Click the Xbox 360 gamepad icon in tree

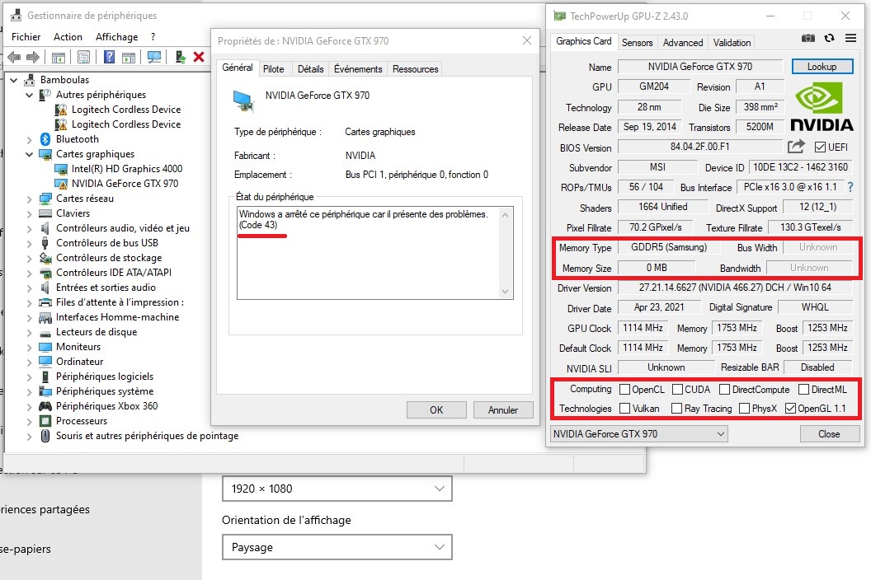tap(45, 406)
